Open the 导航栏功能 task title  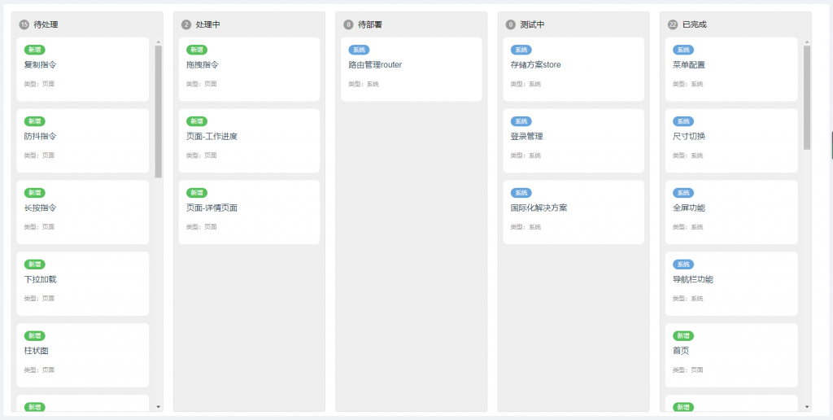693,279
